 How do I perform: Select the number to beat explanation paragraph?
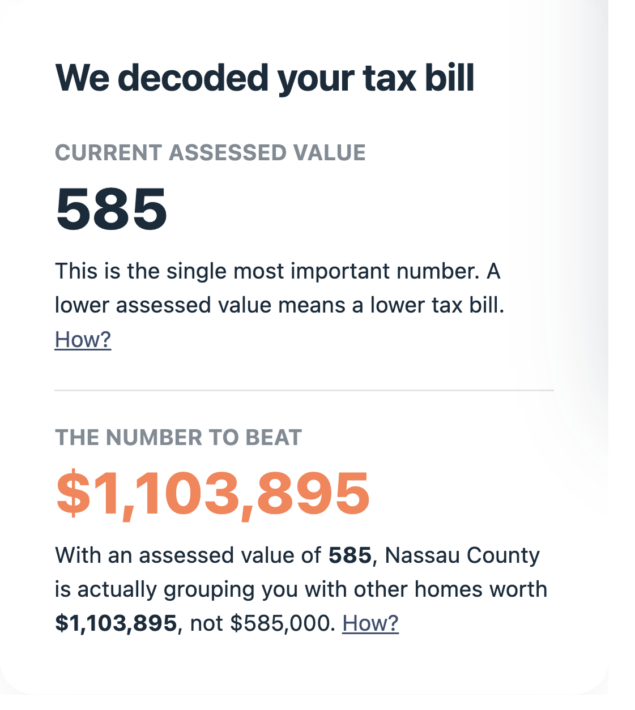pos(300,589)
